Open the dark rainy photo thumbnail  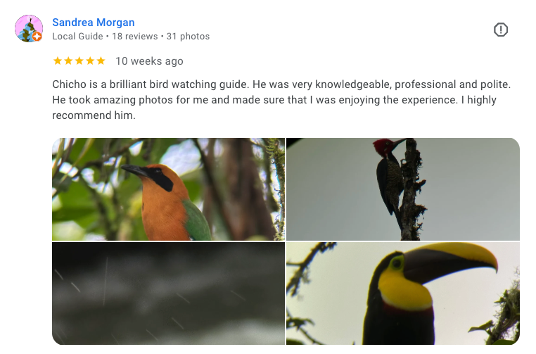click(x=169, y=293)
